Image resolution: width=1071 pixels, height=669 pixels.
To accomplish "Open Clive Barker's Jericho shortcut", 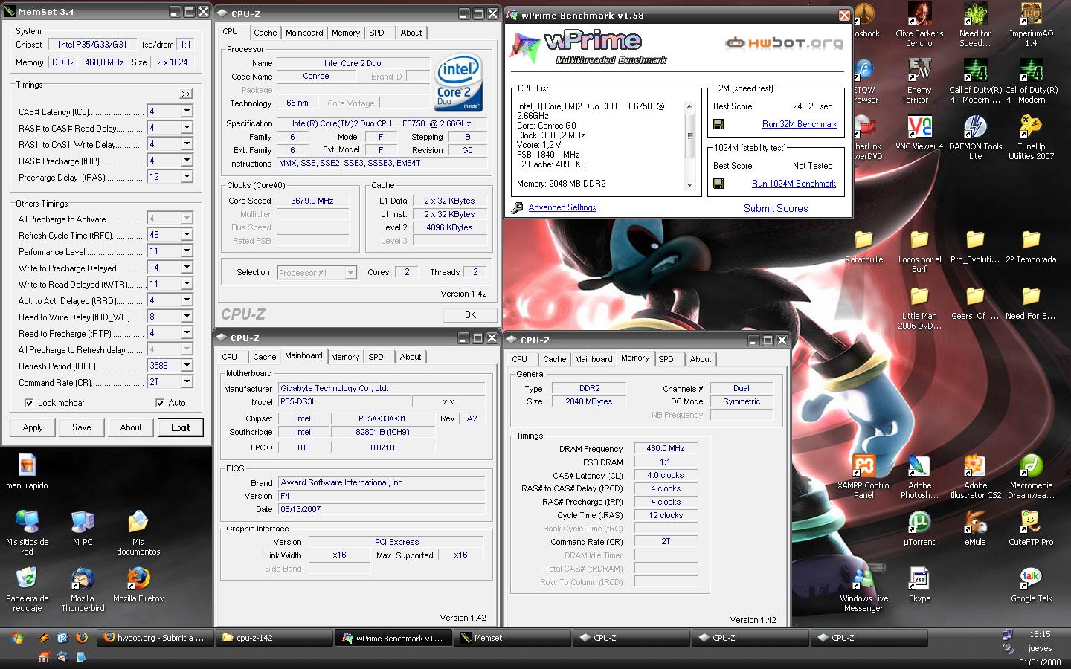I will click(919, 24).
